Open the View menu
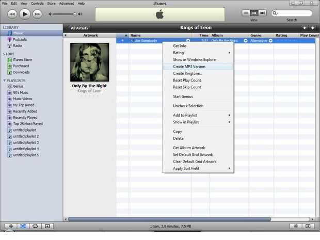320x240 pixels. [24, 4]
